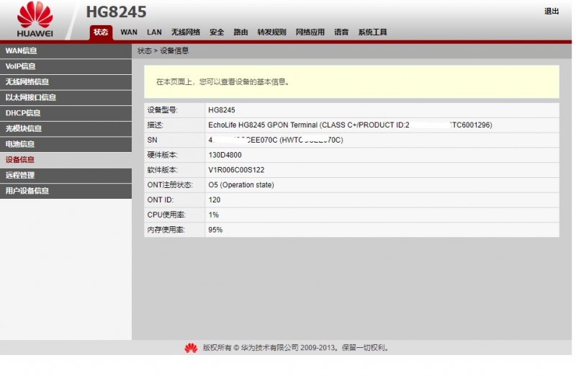
Task: Select 设备信息 in the sidebar
Action: pos(66,160)
